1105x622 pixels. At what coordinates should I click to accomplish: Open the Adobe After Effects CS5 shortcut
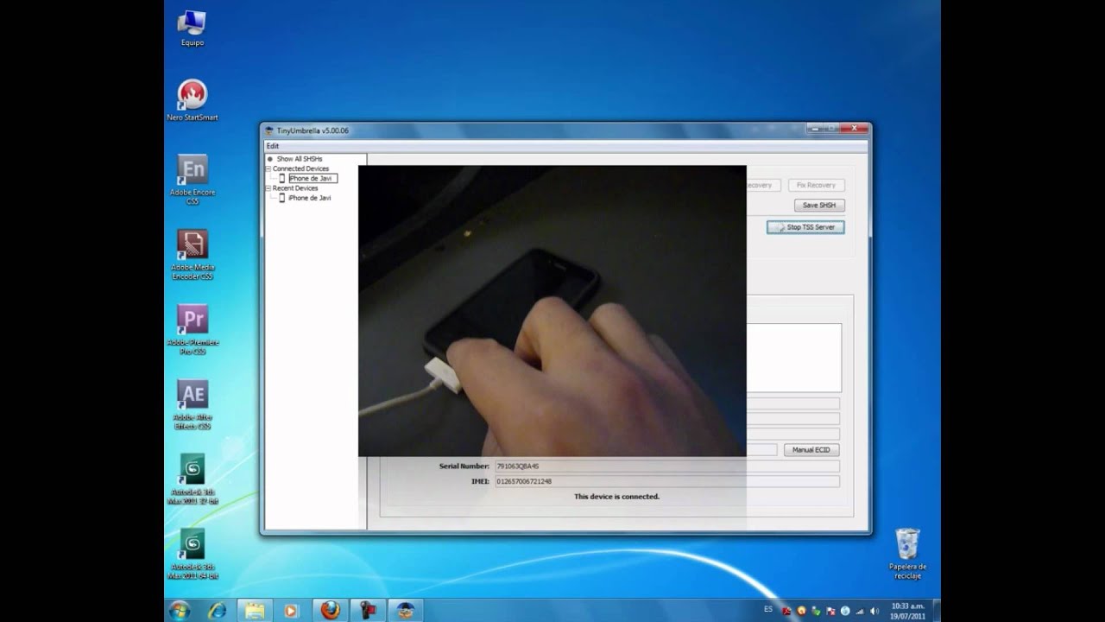(193, 404)
